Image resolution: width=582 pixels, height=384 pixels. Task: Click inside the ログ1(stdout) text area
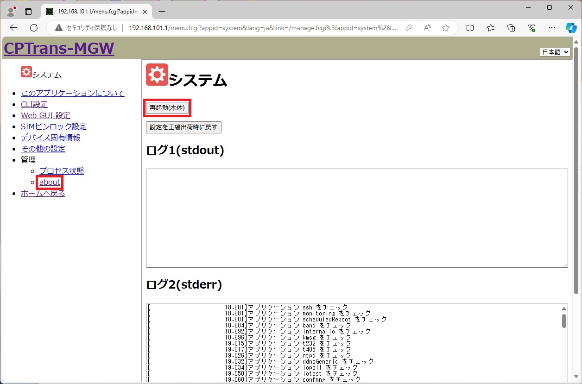356,218
